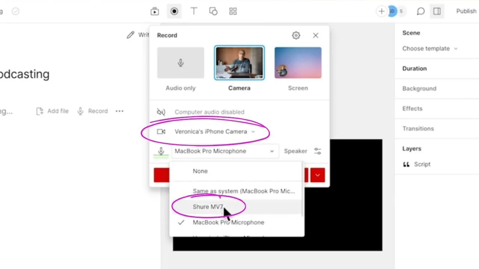Viewport: 479px width, 269px height.
Task: Click the Add file icon button
Action: pos(52,111)
